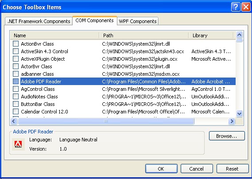
Task: Click the AgControl 1.0 T... library cell
Action: (x=211, y=89)
